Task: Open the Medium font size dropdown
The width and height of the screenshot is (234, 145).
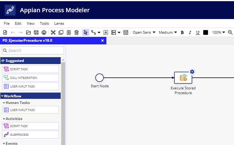Action: (168, 32)
